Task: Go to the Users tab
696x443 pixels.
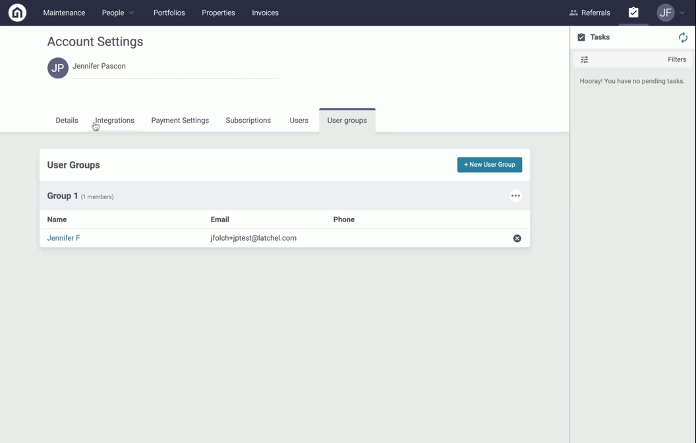Action: click(299, 121)
